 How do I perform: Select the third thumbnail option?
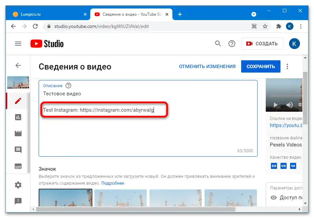175,198
